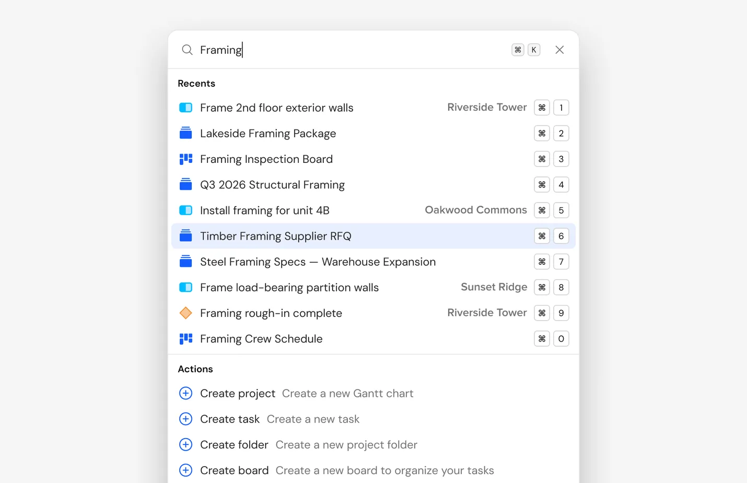
Task: Click plus icon beside Create folder
Action: pyautogui.click(x=186, y=444)
